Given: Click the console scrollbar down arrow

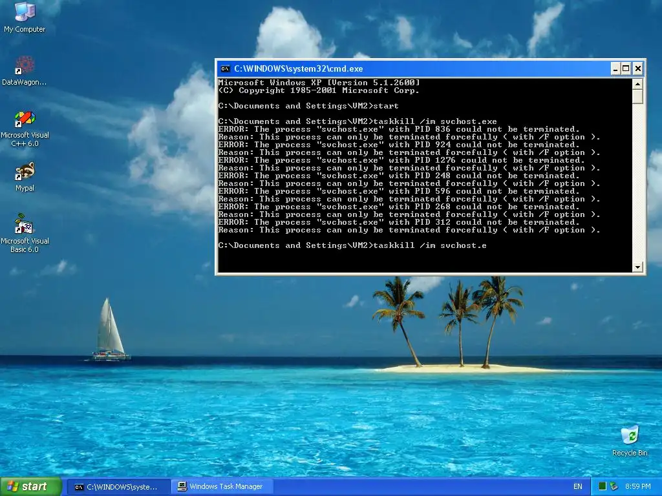Looking at the screenshot, I should [x=637, y=267].
